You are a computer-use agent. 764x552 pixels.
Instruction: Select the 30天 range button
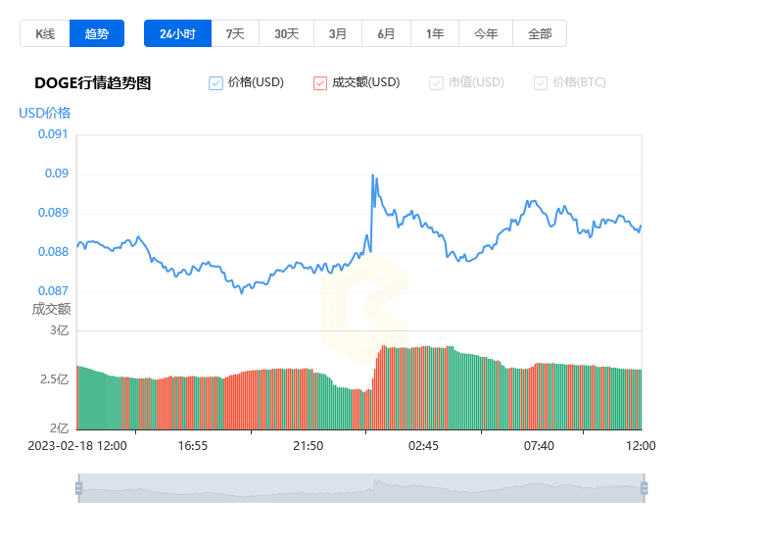[x=286, y=33]
